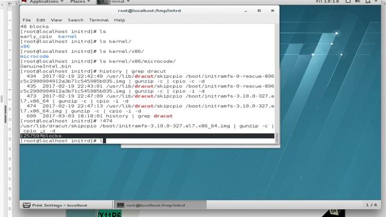The image size is (386, 217).
Task: Open the Search menu
Action: (x=75, y=20)
